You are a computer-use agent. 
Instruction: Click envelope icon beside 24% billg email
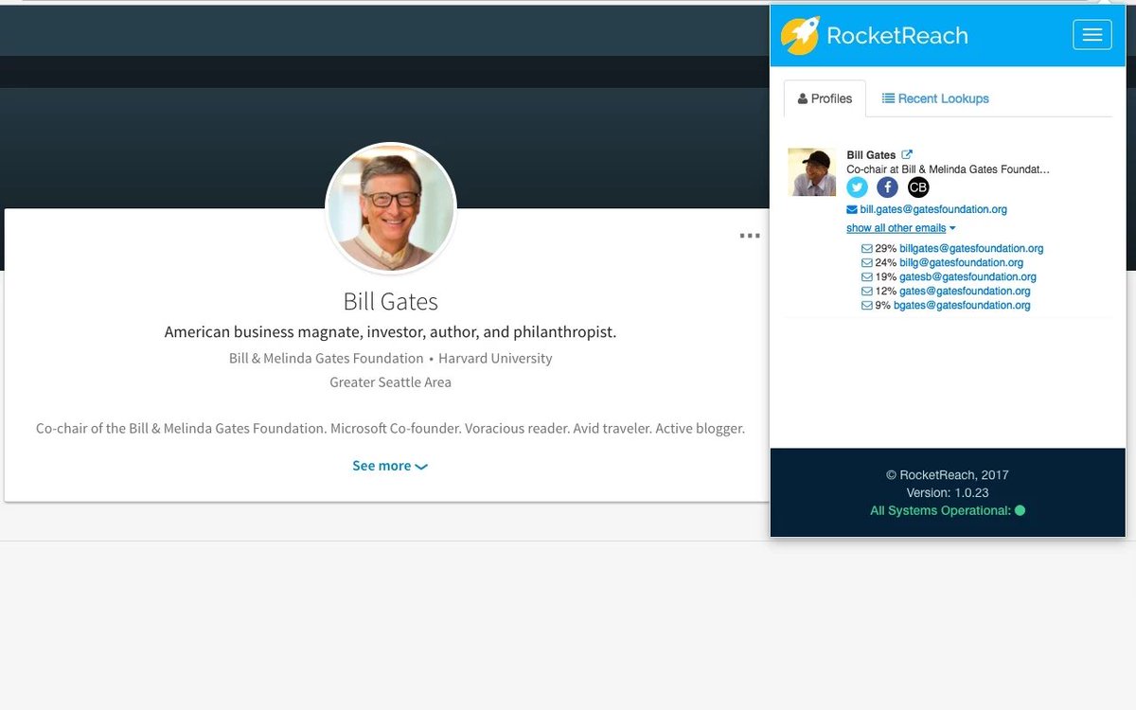866,263
